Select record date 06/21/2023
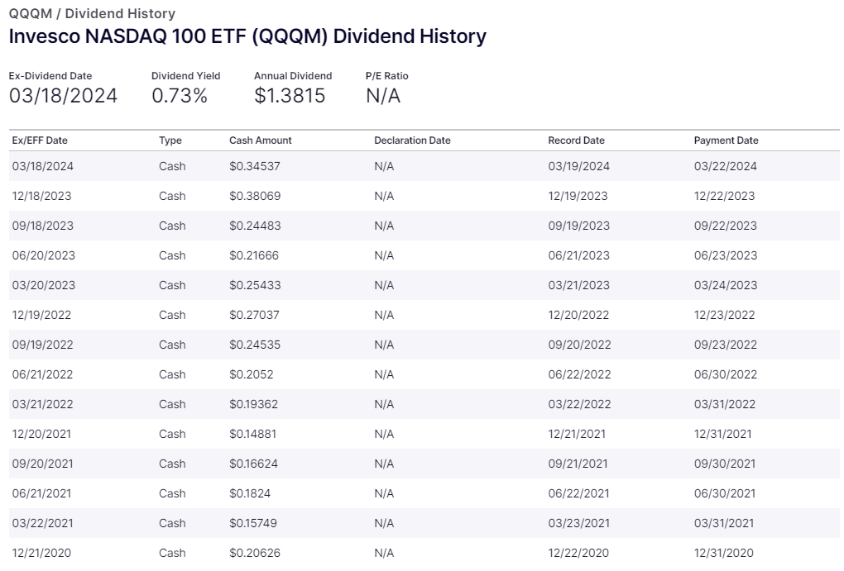Screen dimensions: 844x571 point(578,255)
